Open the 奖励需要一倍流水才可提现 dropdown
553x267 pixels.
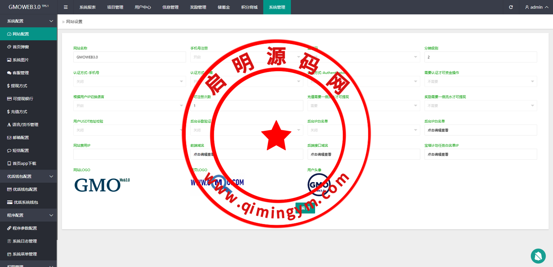click(x=480, y=106)
